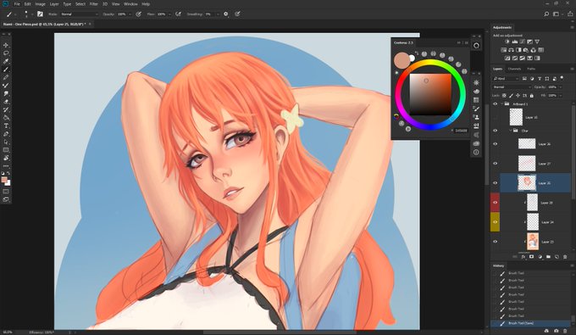Click Layer 26 thumbnail
Viewport: 576px width, 335px height.
coord(527,144)
